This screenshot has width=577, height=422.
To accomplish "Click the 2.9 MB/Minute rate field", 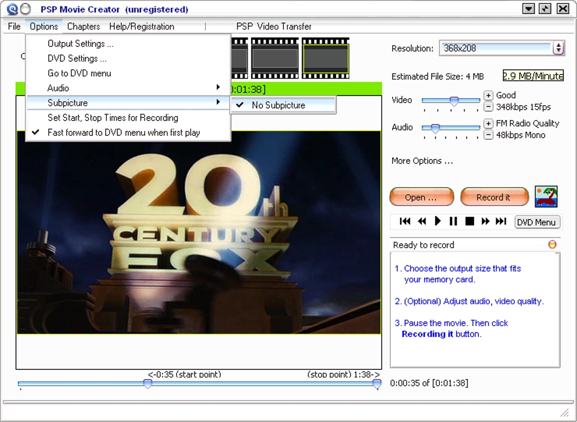I will tap(533, 76).
